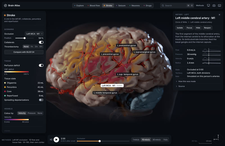Click the search magnifier icon
The image size is (225, 146).
pos(163,6)
